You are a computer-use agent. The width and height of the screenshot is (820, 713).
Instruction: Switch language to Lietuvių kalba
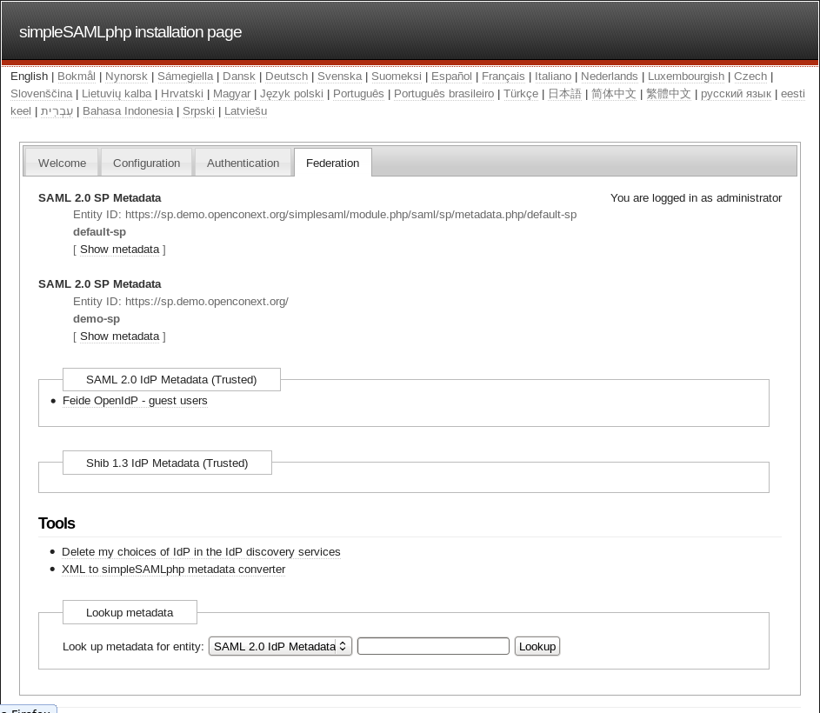click(117, 94)
